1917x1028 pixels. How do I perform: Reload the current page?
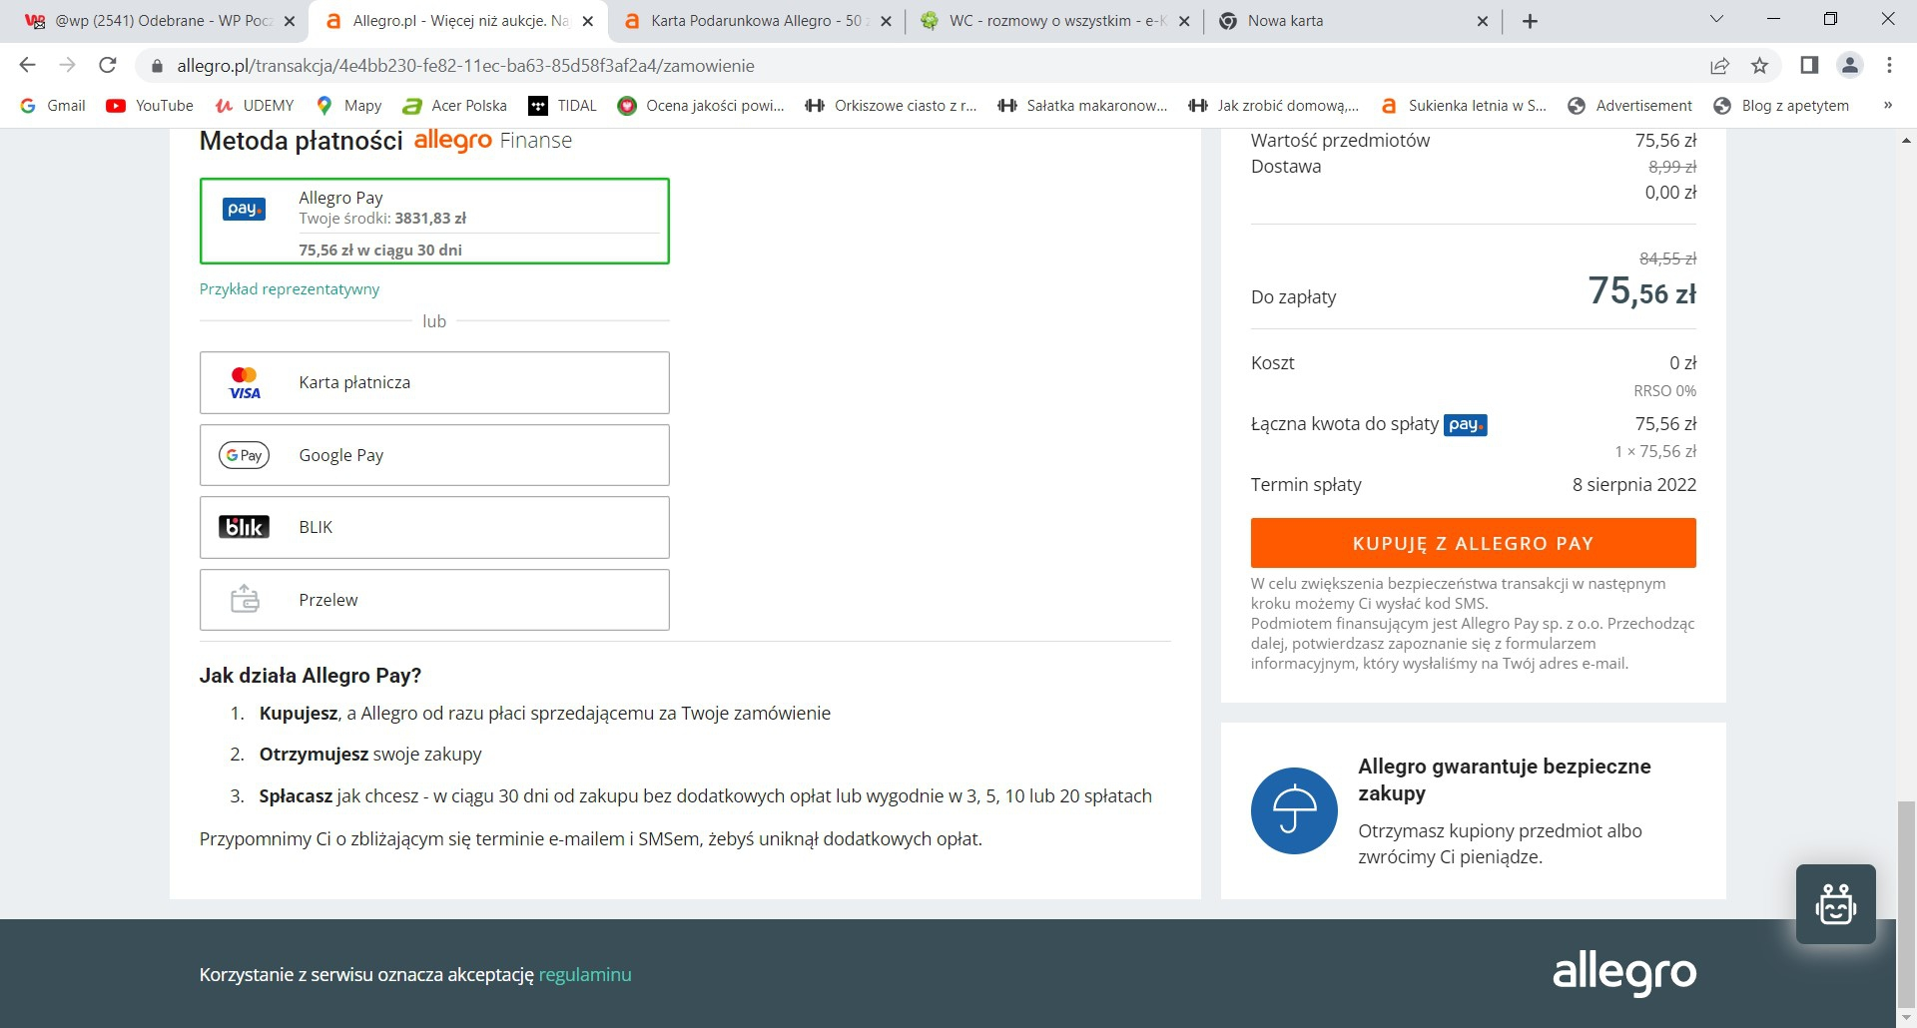pos(108,66)
